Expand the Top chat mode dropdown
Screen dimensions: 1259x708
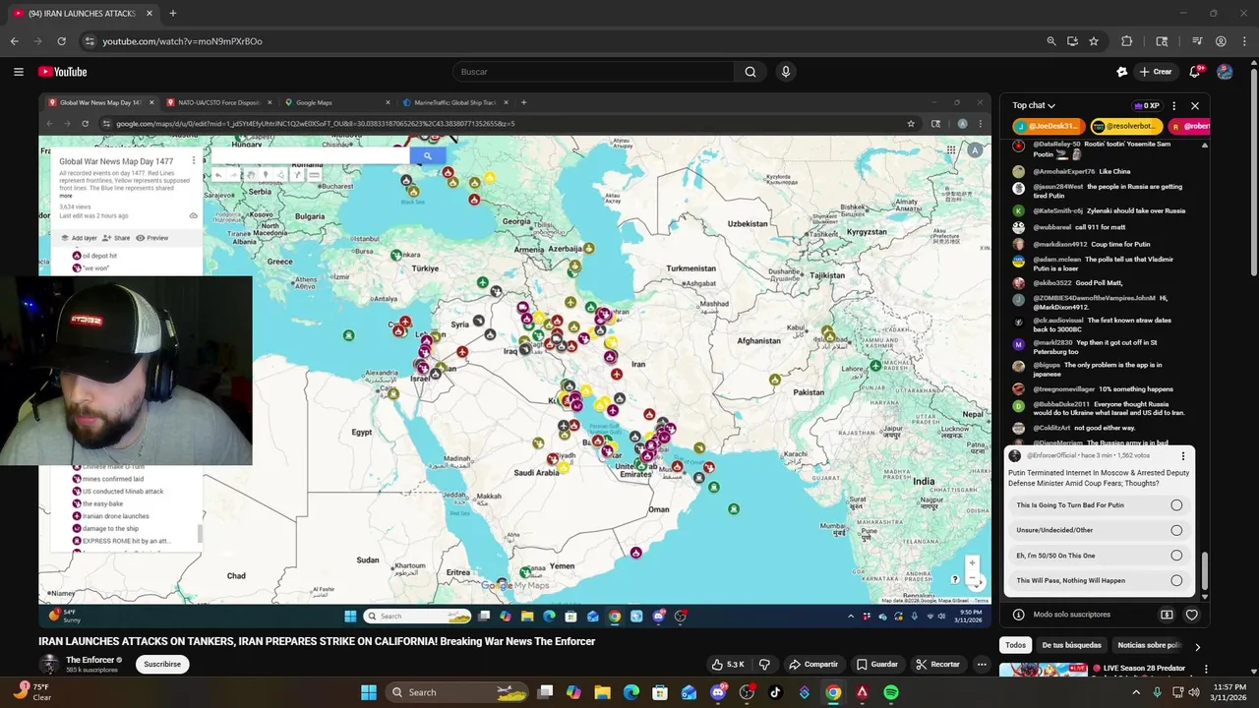pyautogui.click(x=1034, y=105)
